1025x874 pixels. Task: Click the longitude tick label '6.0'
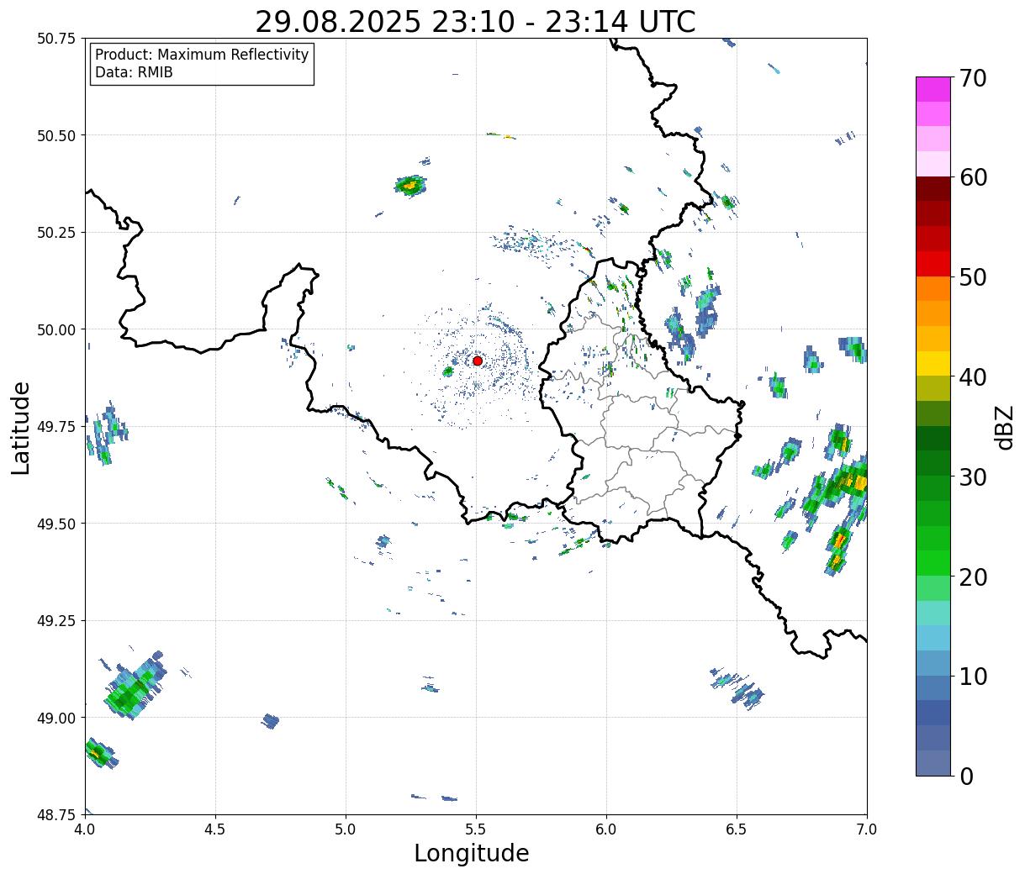click(x=606, y=829)
